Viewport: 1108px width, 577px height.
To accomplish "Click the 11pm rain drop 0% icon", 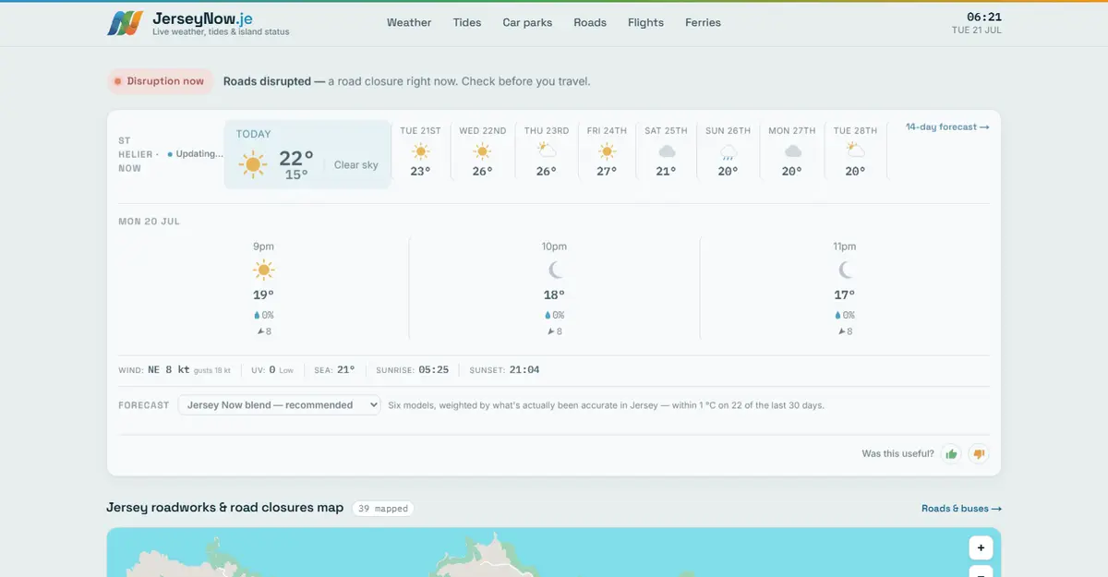I will coord(838,316).
